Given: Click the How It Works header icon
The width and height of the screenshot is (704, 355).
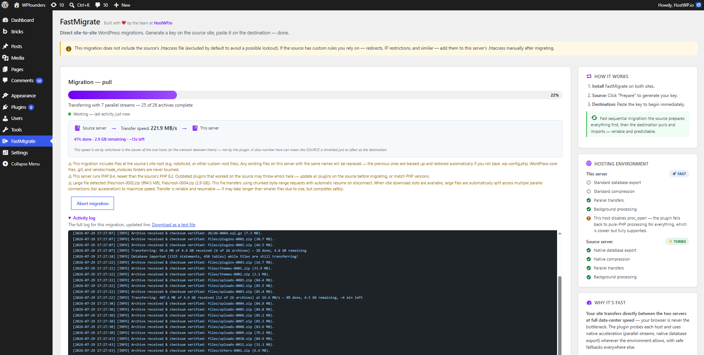Looking at the screenshot, I should (589, 76).
